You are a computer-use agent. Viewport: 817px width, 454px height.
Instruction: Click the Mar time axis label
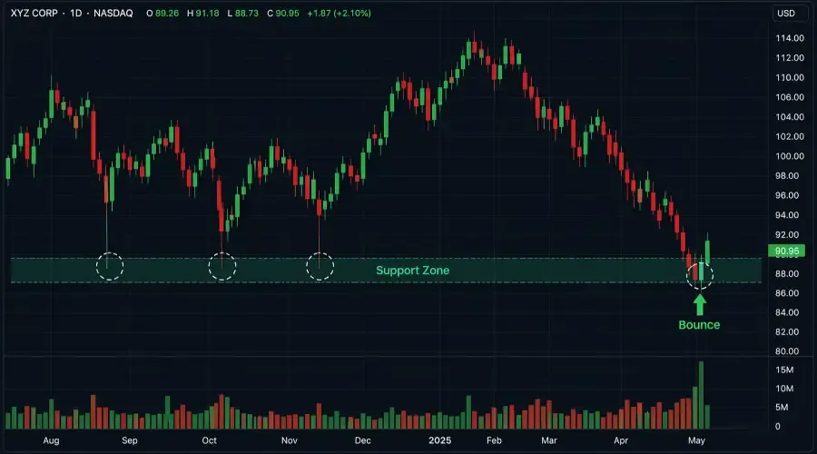pos(548,440)
